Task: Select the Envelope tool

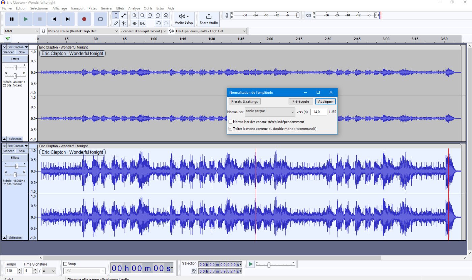Action: [x=124, y=15]
